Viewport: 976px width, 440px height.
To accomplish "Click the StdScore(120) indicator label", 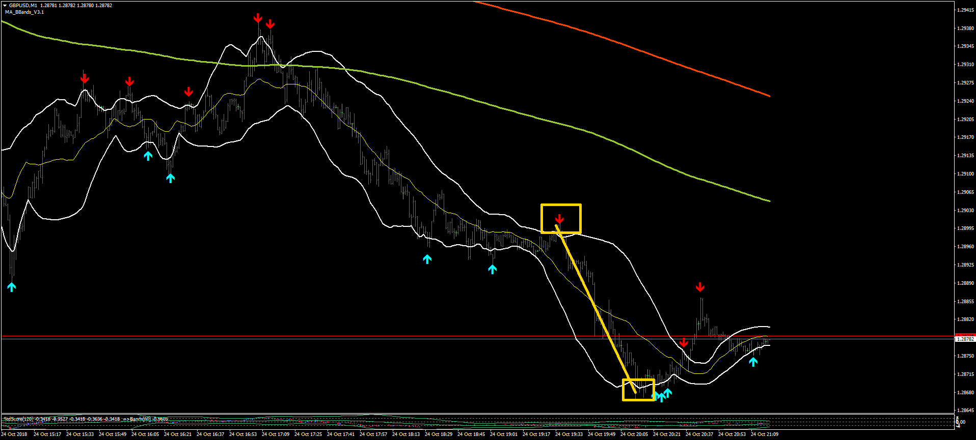I will point(17,419).
